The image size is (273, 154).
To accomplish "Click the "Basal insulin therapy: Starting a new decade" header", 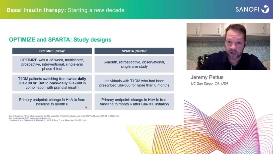I will click(x=66, y=10).
